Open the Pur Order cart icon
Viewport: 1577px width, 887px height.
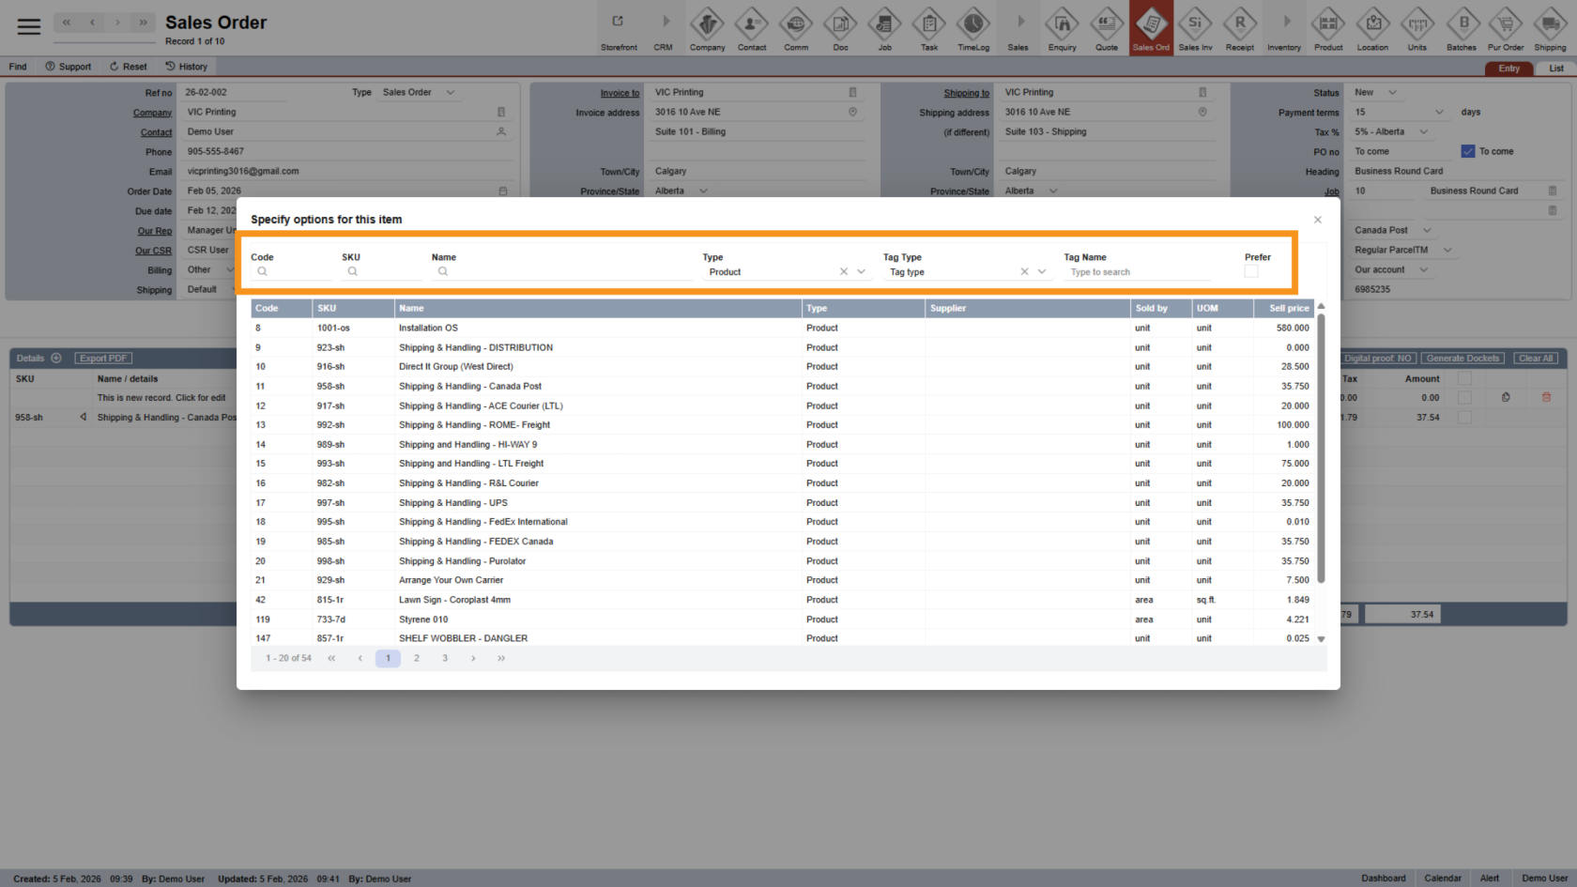(1506, 24)
